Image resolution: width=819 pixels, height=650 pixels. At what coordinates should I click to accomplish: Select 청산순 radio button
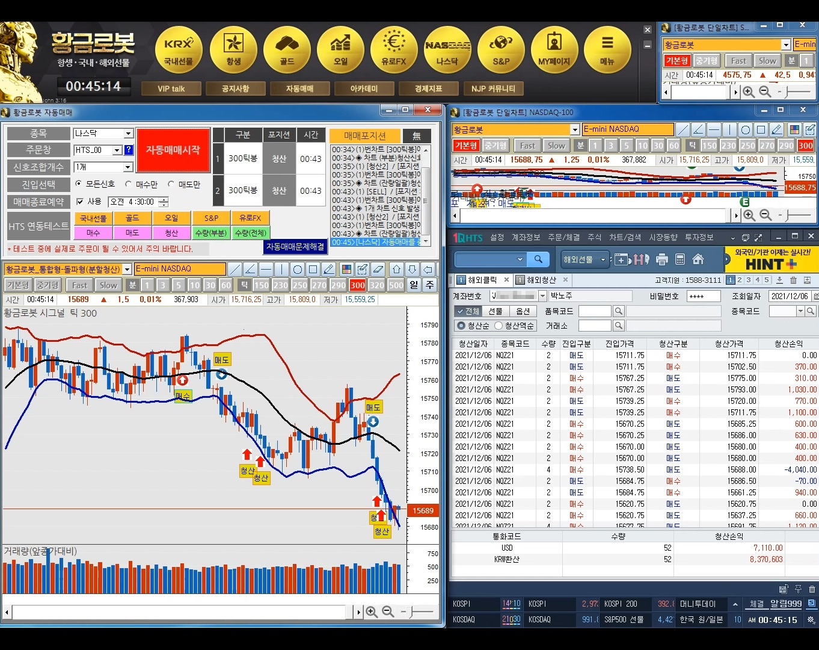click(x=461, y=326)
